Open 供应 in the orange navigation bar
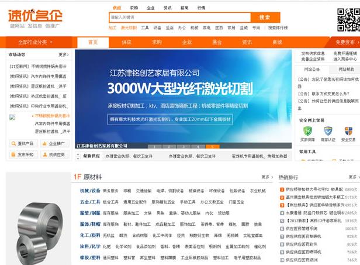The height and width of the screenshot is (265, 360). [126, 42]
